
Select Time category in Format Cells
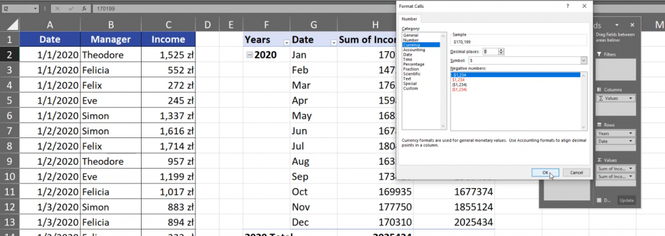point(407,59)
